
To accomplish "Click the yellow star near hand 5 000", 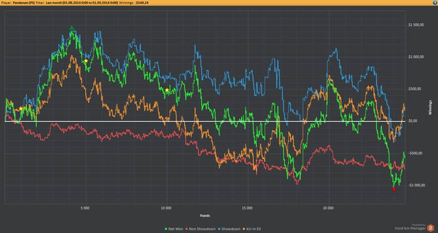I will [x=86, y=61].
